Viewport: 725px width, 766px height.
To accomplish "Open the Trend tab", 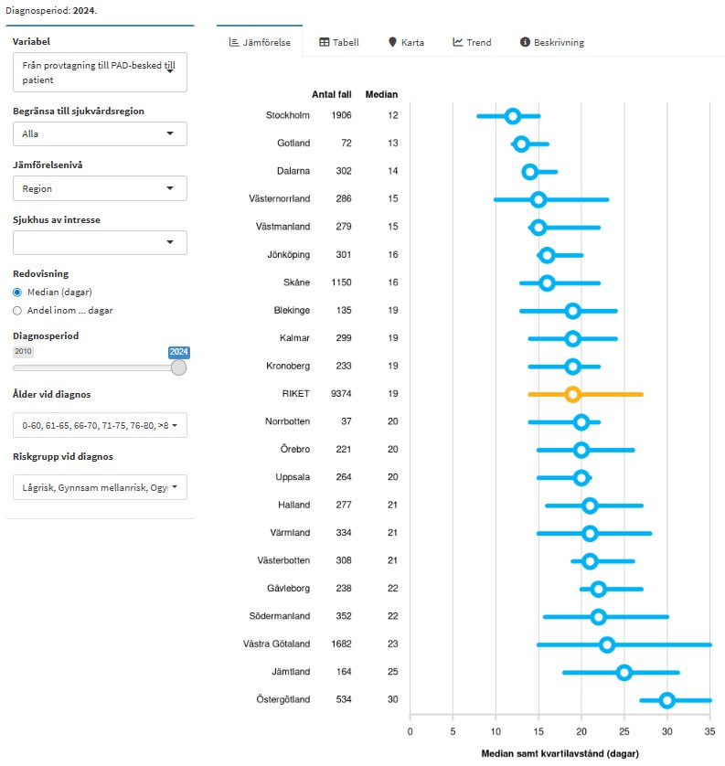I will (x=478, y=42).
